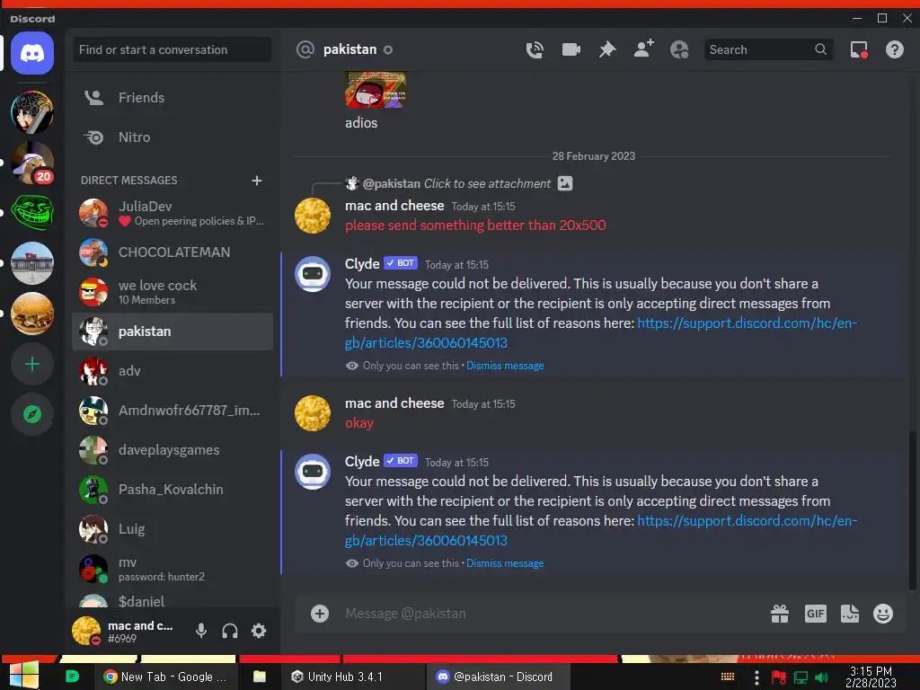Image resolution: width=920 pixels, height=690 pixels.
Task: Open Discord inbox
Action: point(859,50)
